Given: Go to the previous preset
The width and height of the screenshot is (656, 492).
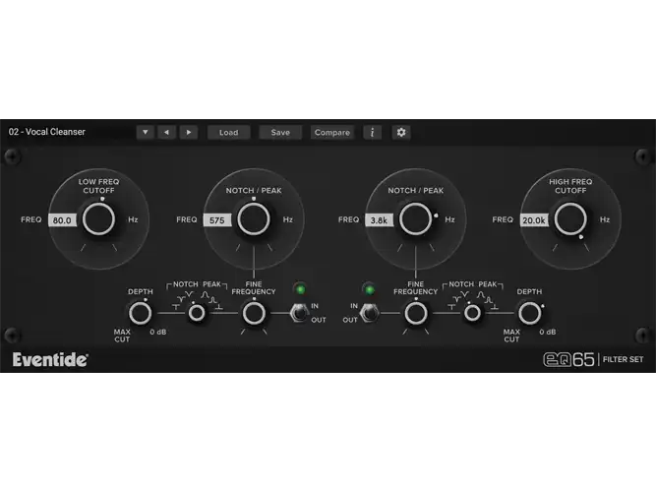Looking at the screenshot, I should coord(166,132).
